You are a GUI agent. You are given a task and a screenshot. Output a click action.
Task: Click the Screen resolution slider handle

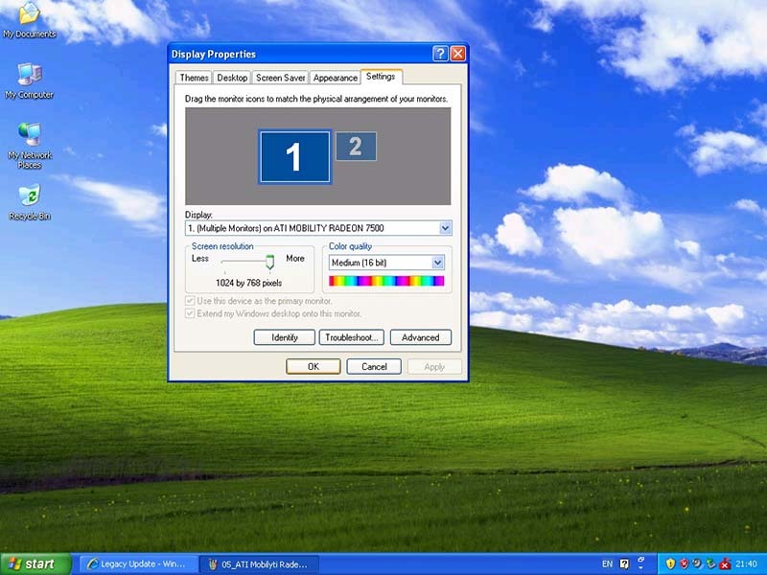coord(270,261)
